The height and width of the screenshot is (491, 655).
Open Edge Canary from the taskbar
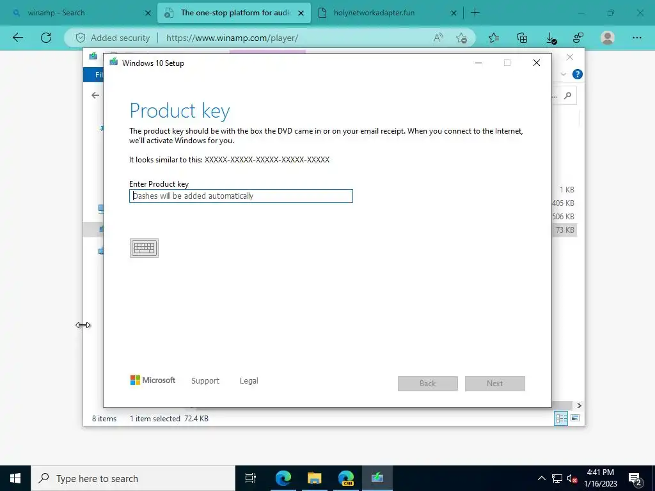(x=346, y=478)
